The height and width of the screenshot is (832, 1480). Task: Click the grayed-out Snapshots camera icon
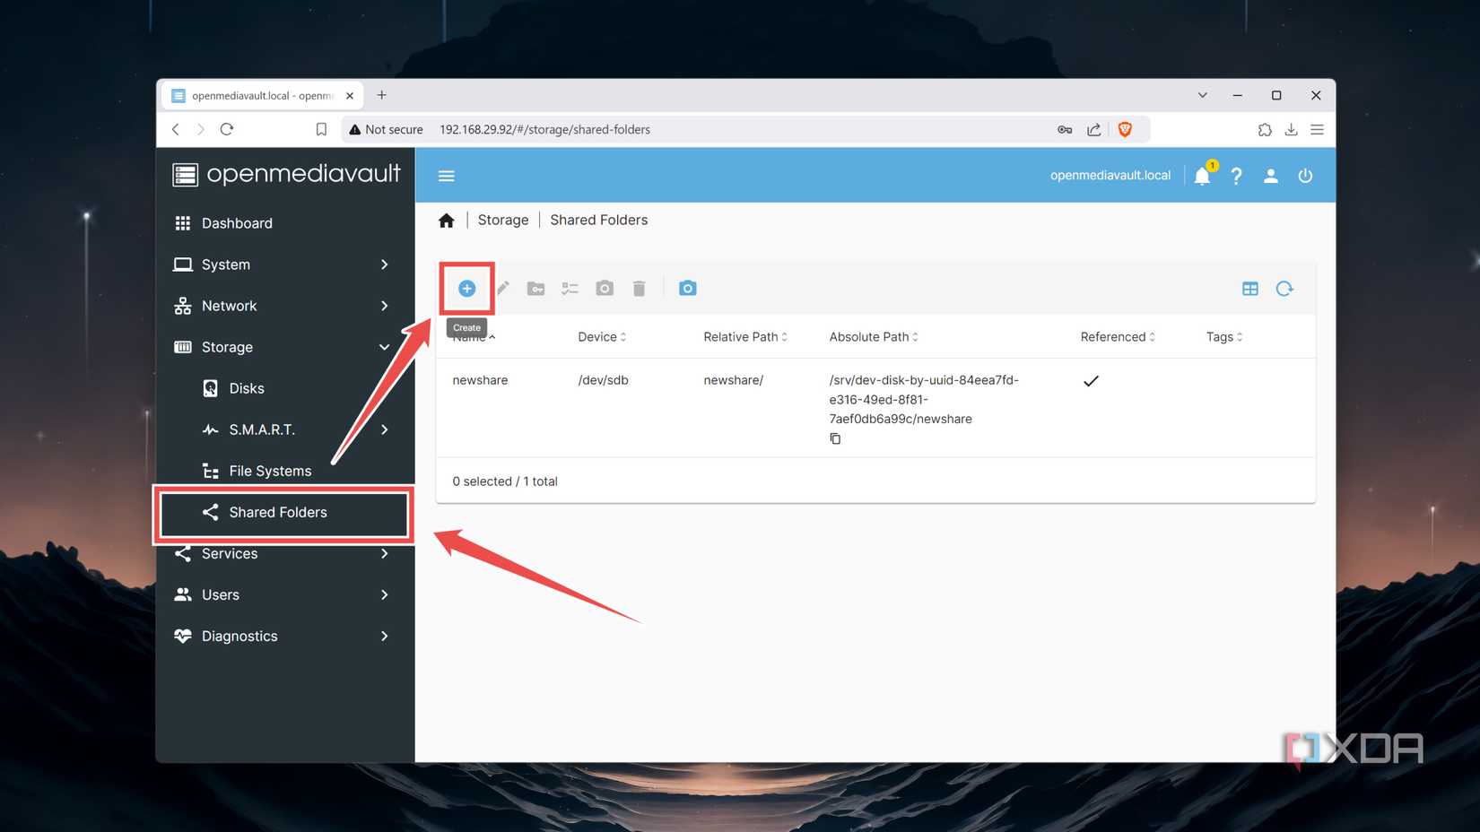point(605,288)
